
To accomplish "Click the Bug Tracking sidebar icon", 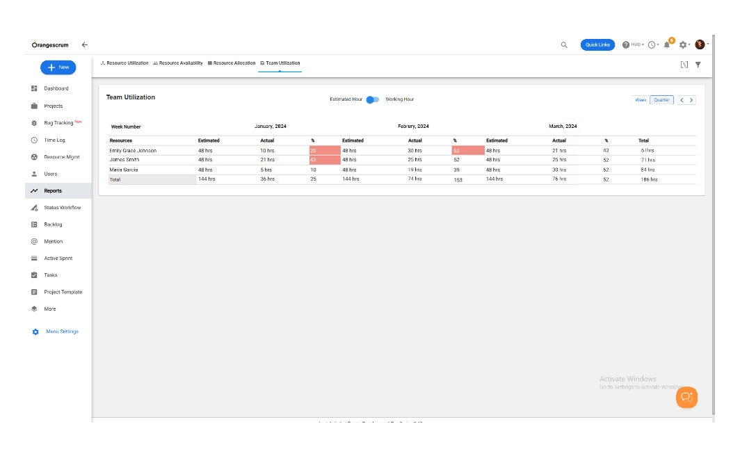I will coord(34,123).
